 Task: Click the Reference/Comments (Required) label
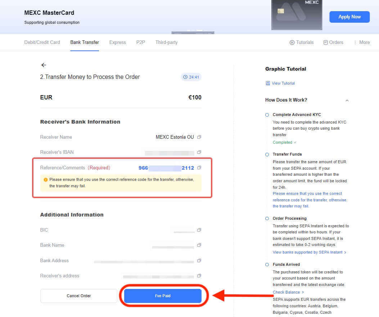(x=75, y=168)
